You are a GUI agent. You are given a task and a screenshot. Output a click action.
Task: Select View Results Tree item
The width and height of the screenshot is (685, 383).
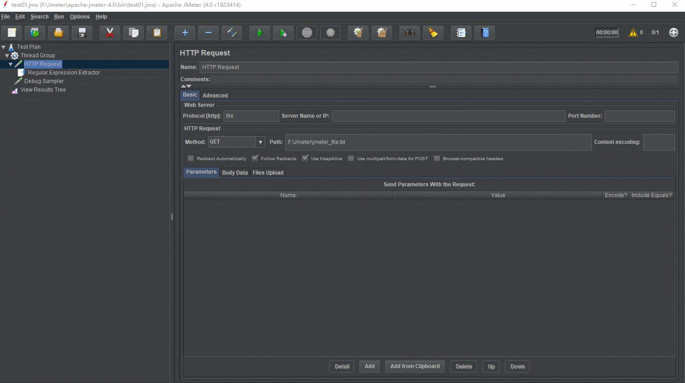pos(43,90)
